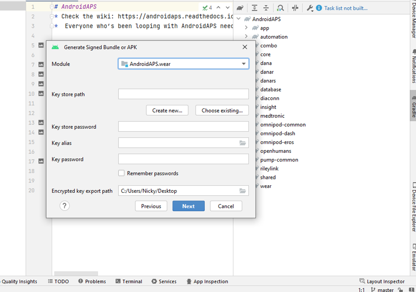The width and height of the screenshot is (416, 292).
Task: Click the inspection checkmark widget
Action: pos(207,8)
